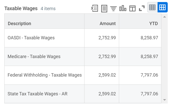Click Federal Withholding YTD 7,797.06

[x=149, y=75]
